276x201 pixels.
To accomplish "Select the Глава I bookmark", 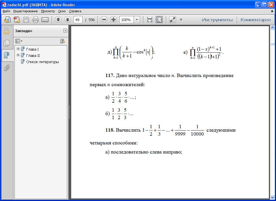I will pyautogui.click(x=32, y=49).
